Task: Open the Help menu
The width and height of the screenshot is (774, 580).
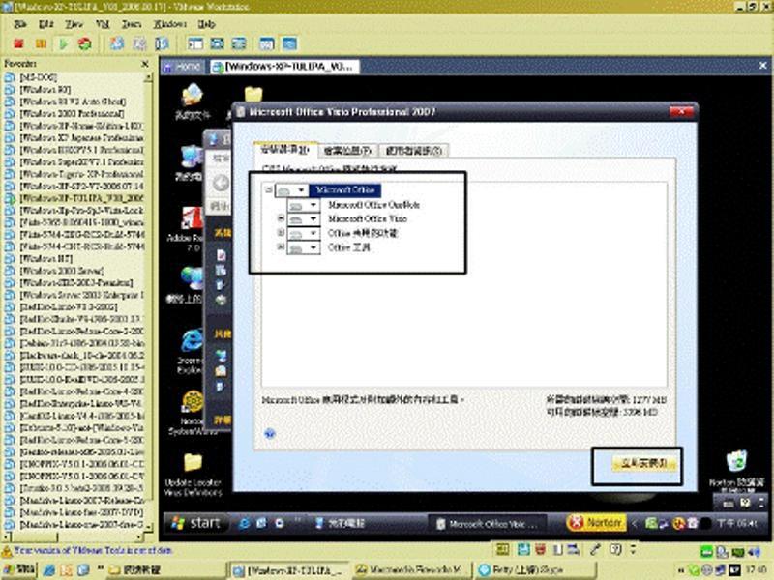Action: coord(207,23)
